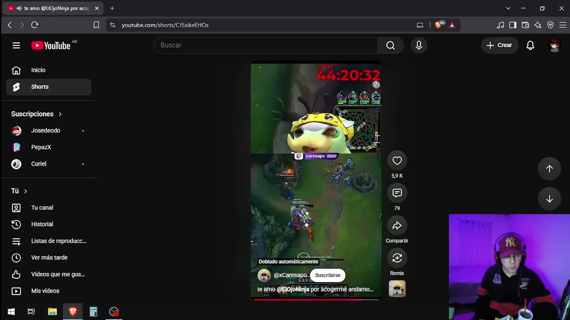This screenshot has height=320, width=570.
Task: Open Vídeos que me gustan
Action: tap(49, 274)
